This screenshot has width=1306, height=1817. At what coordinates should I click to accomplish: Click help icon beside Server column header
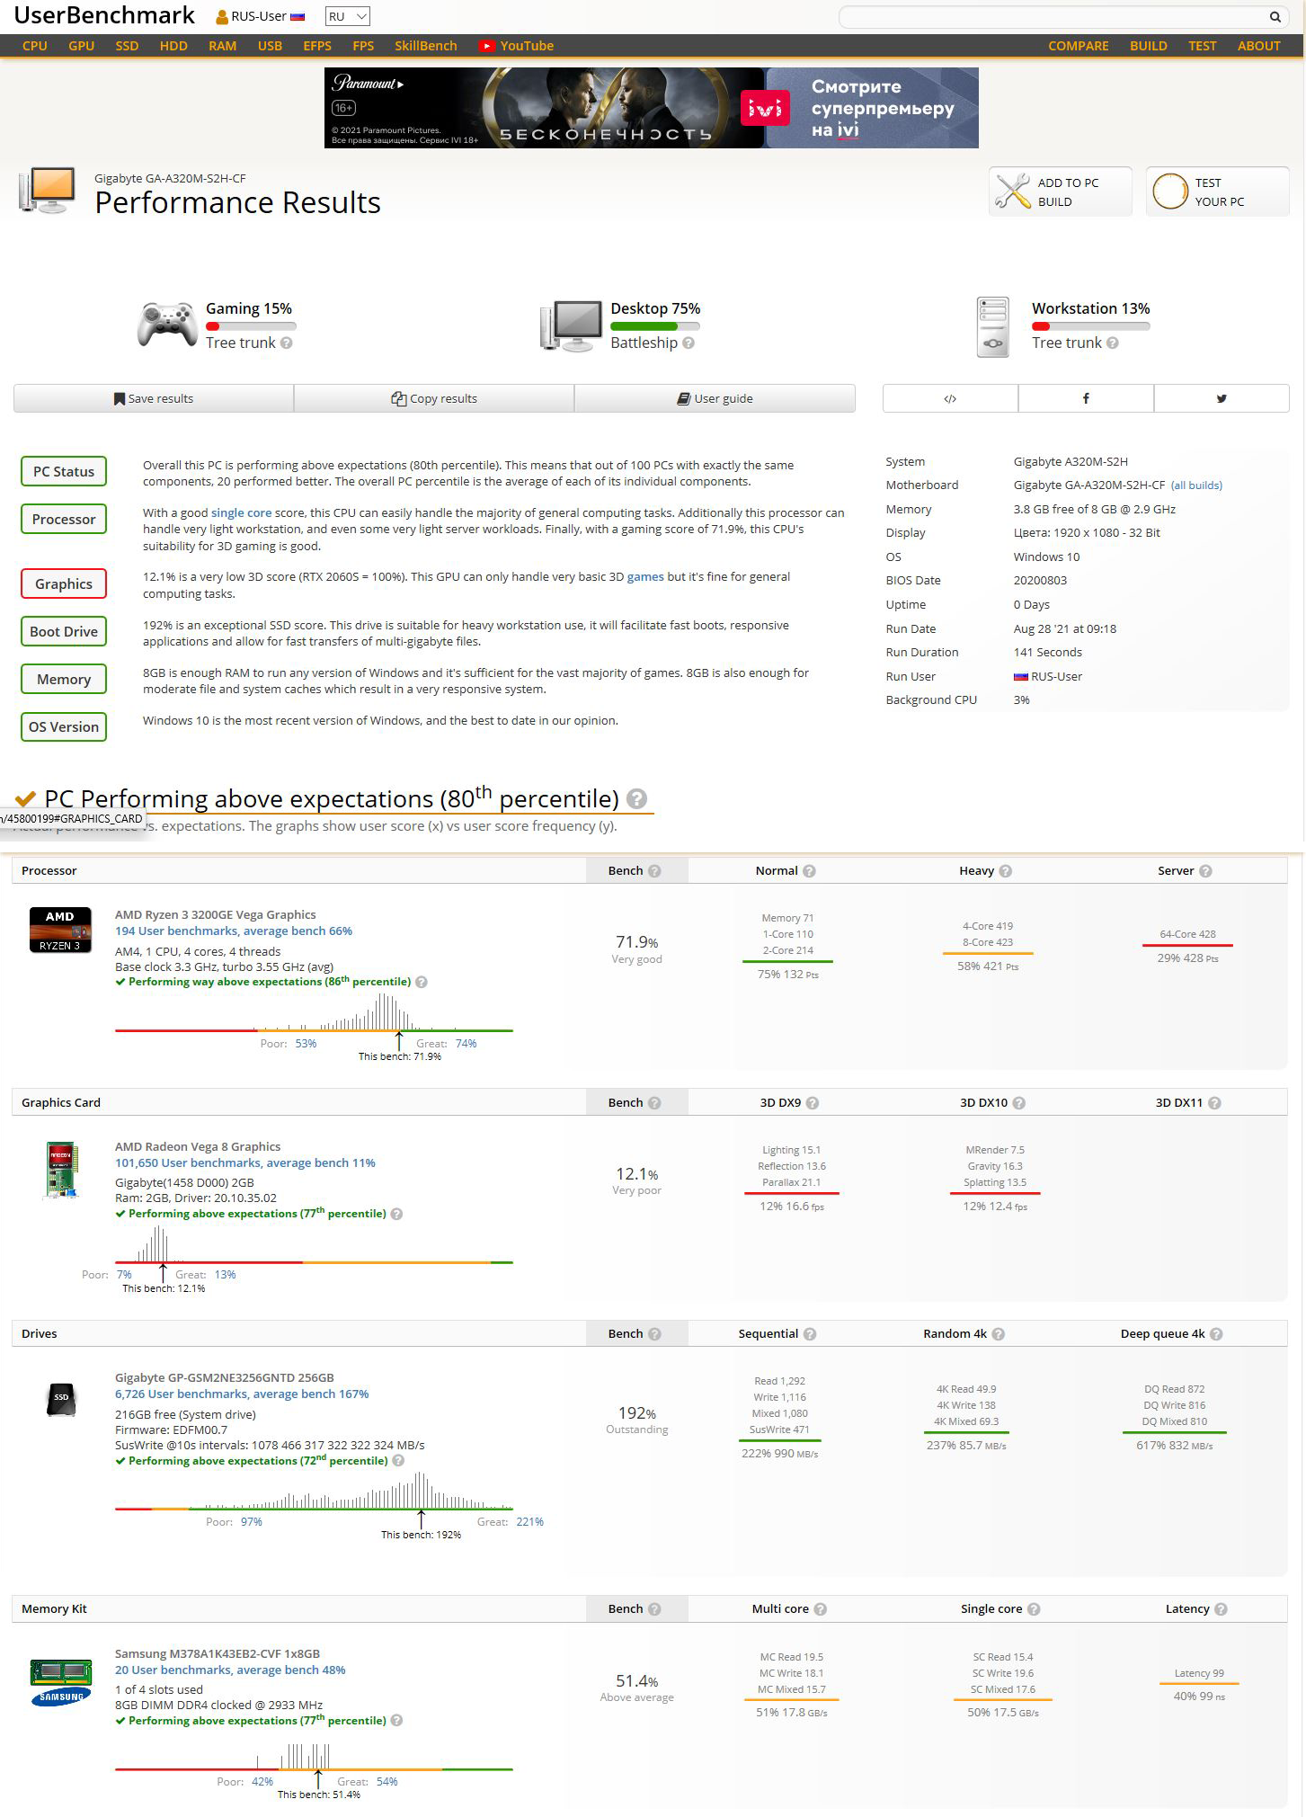[1205, 871]
